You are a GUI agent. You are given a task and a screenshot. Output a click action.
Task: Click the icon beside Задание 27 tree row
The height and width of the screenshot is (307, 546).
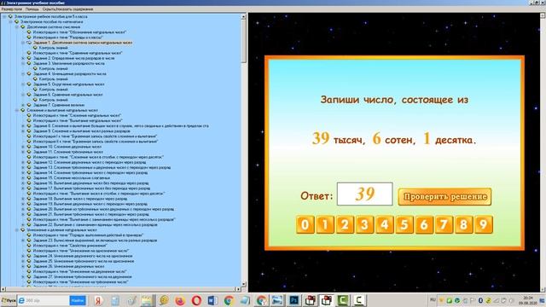29,276
